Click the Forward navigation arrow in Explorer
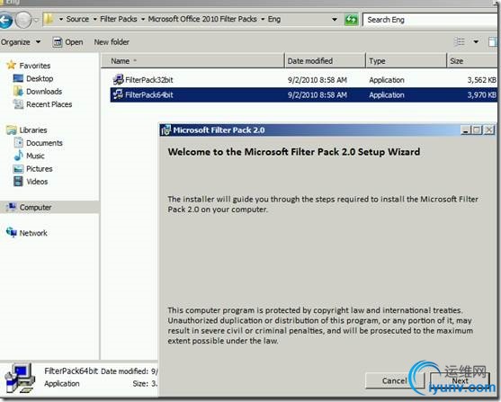501x402 pixels. tap(23, 20)
